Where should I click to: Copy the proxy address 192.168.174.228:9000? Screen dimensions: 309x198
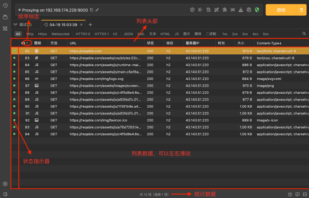pos(91,10)
